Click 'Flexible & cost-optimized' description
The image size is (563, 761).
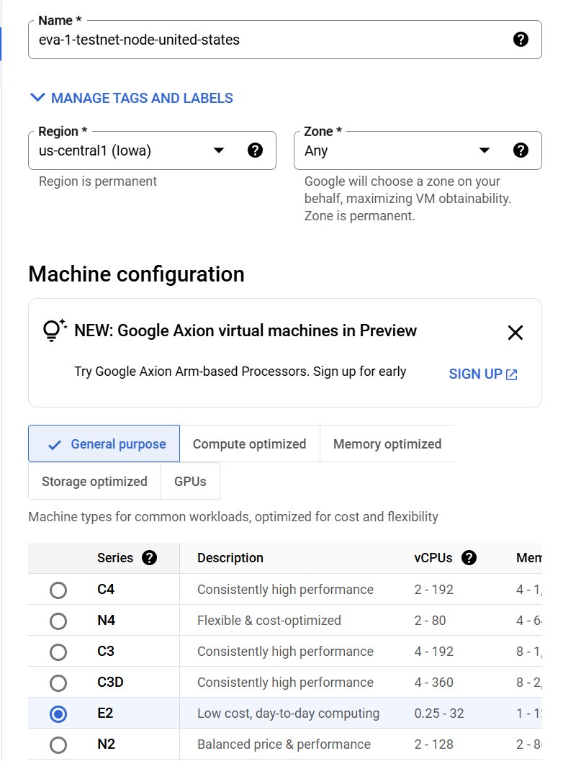269,621
